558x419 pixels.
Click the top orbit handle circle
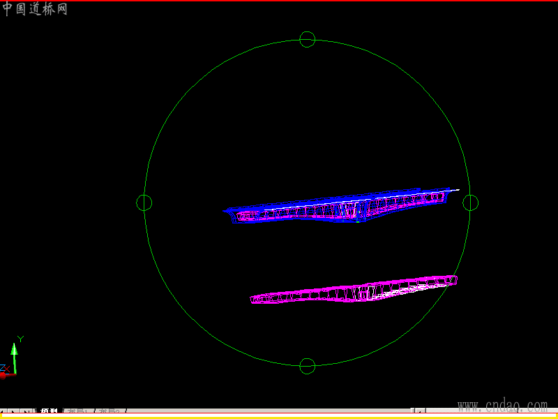point(307,39)
